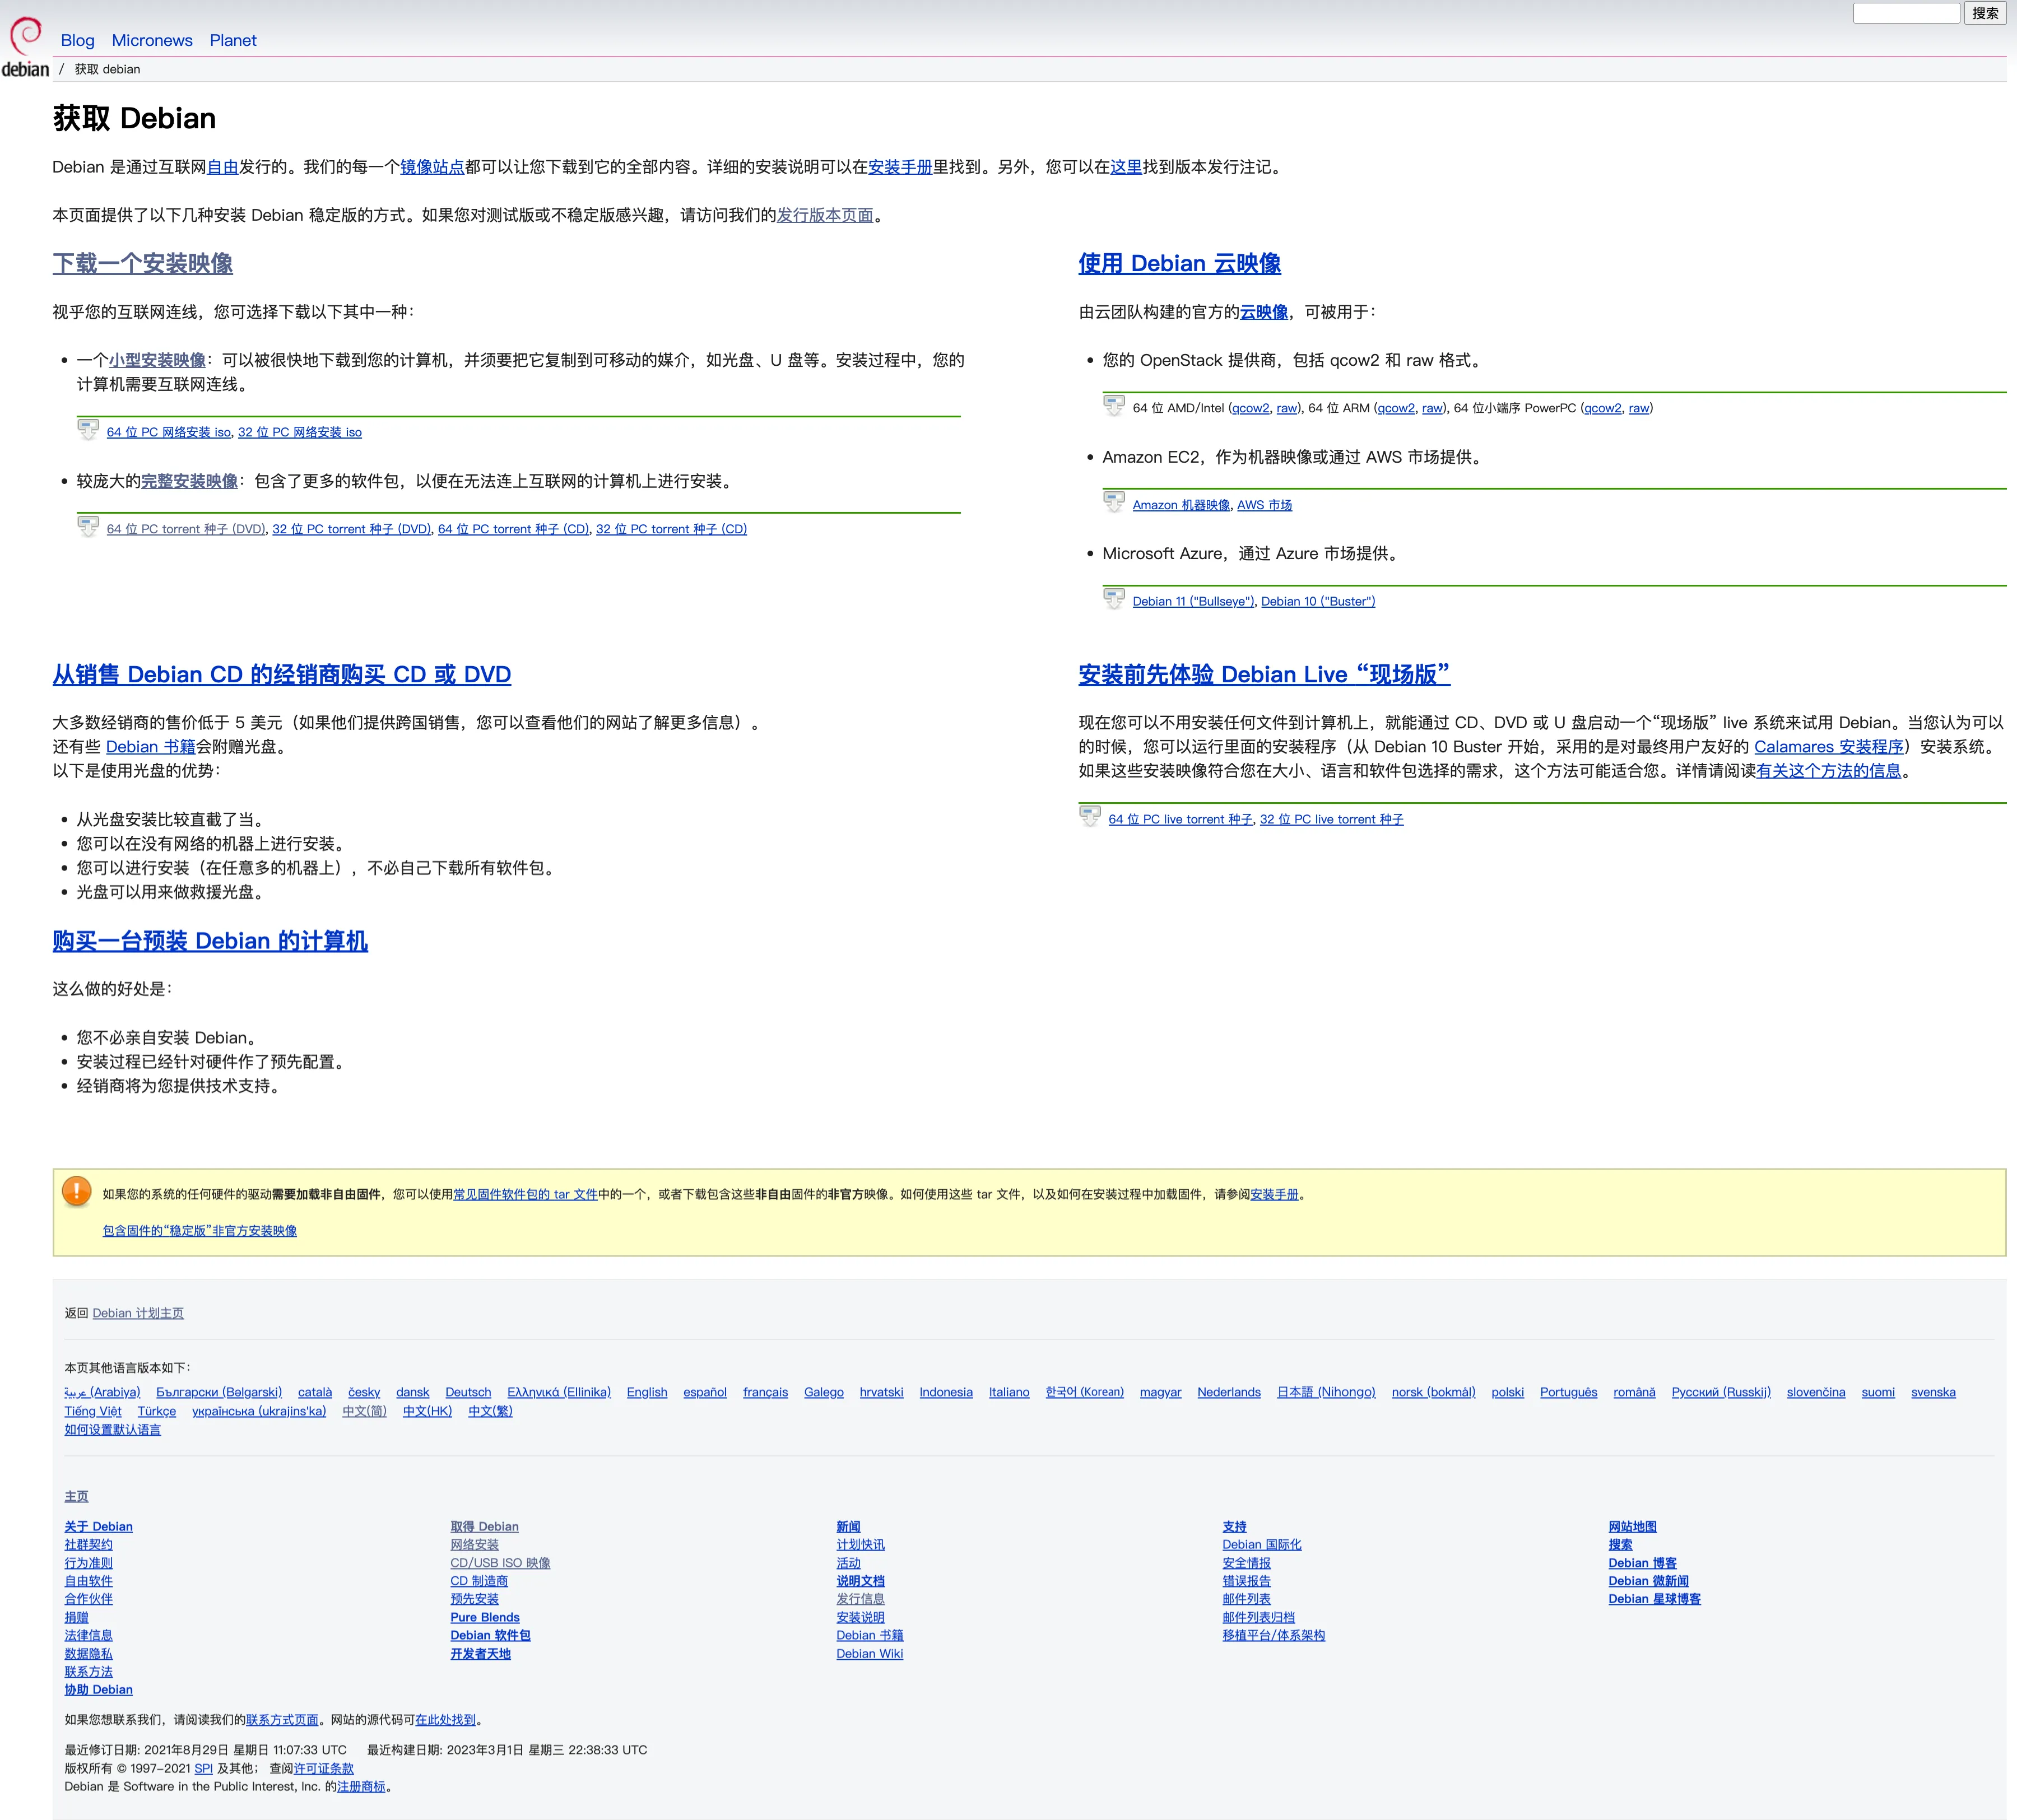Open footer Debian Wiki link
This screenshot has height=1820, width=2017.
point(870,1654)
